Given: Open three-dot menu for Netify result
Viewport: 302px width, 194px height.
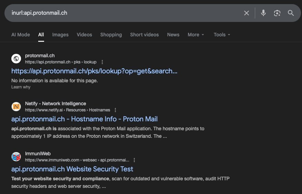Looking at the screenshot, I should point(115,110).
